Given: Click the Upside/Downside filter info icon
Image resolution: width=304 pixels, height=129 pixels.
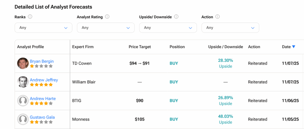Looking at the screenshot, I should tap(176, 17).
